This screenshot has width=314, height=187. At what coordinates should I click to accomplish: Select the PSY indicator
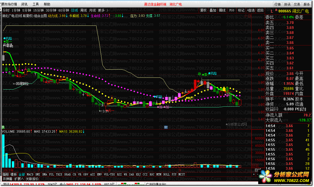click(x=174, y=174)
